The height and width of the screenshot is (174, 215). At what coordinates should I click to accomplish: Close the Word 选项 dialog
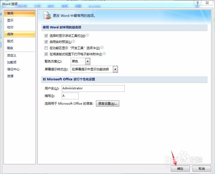[207, 3]
